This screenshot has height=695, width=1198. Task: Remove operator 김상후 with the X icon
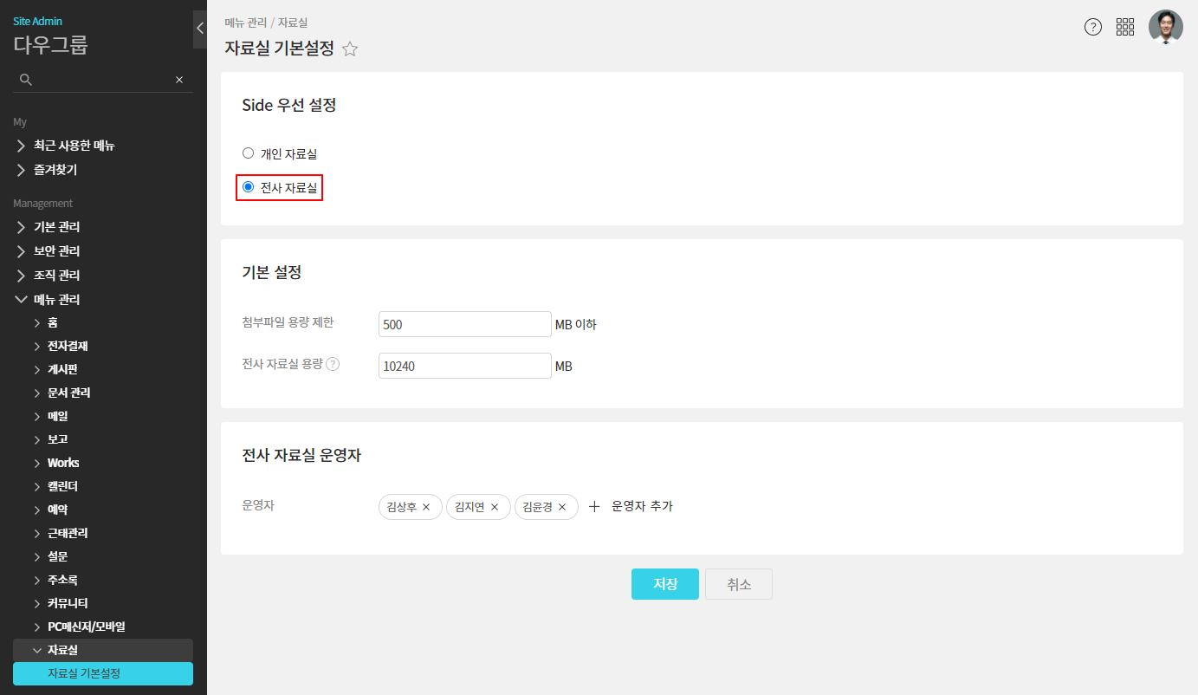click(426, 507)
